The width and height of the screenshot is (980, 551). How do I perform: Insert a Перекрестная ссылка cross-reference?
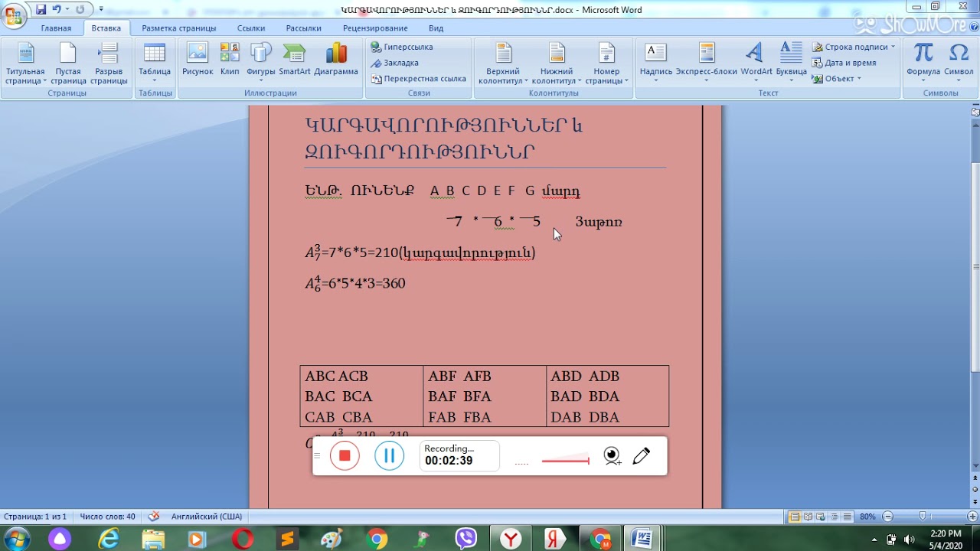pyautogui.click(x=418, y=79)
